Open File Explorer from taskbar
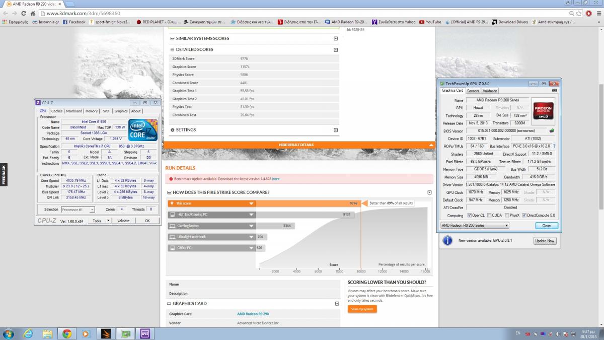Screen dimensions: 604x340 click(48, 333)
